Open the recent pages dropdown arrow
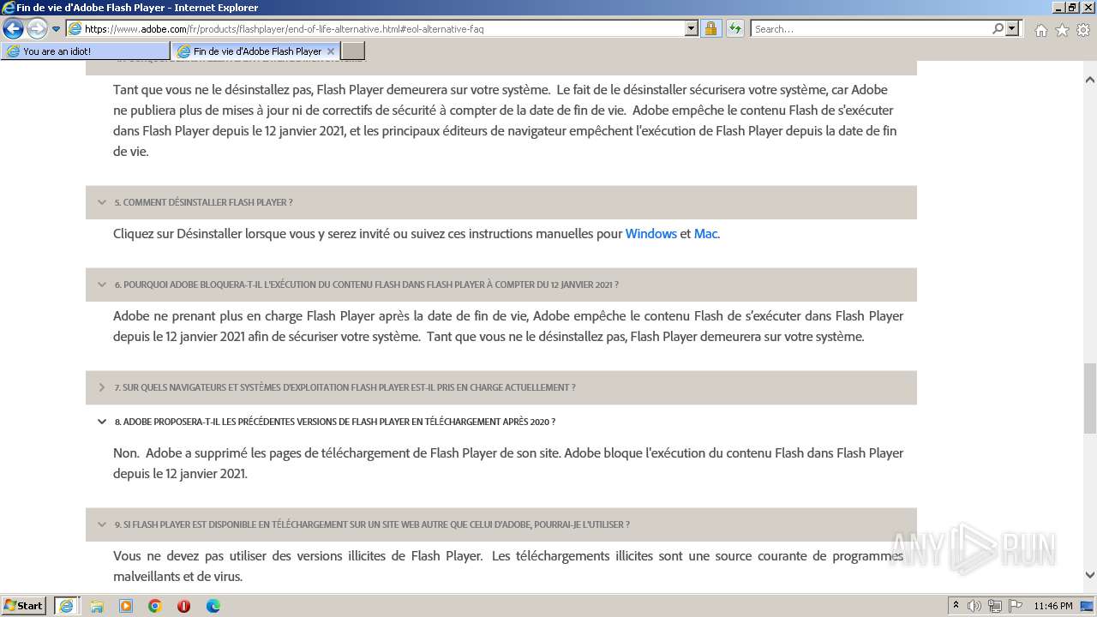1097x617 pixels. 57,29
